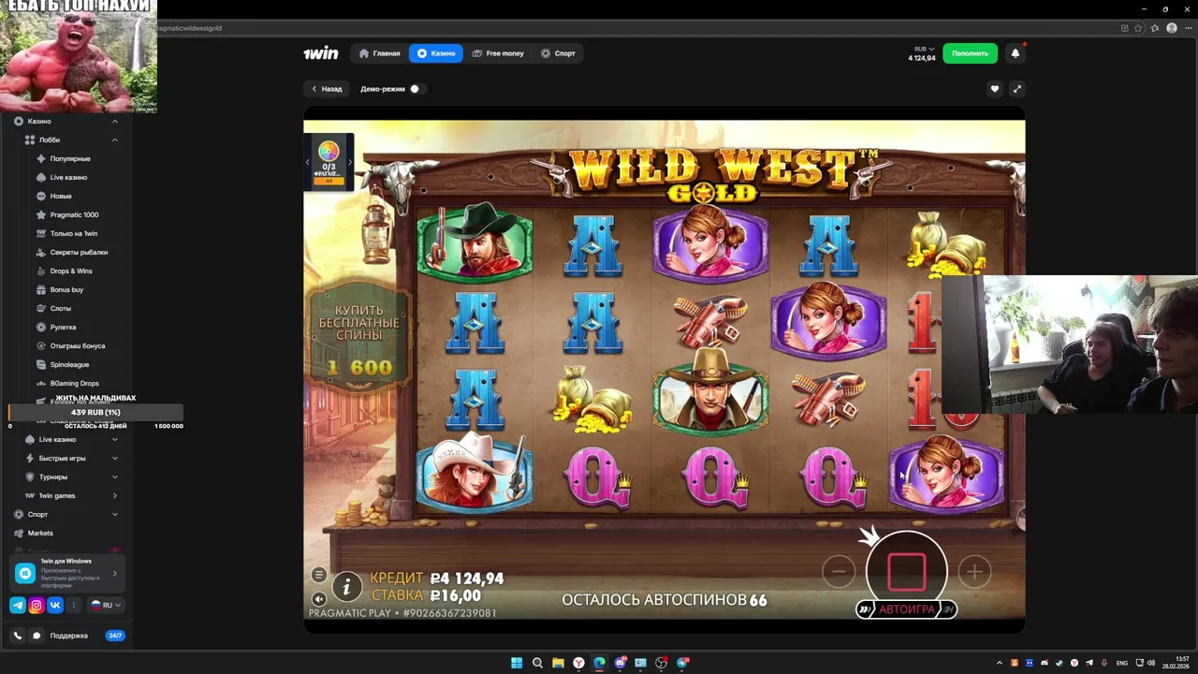Open Bonus buy in the sidebar
1198x674 pixels.
tap(66, 289)
